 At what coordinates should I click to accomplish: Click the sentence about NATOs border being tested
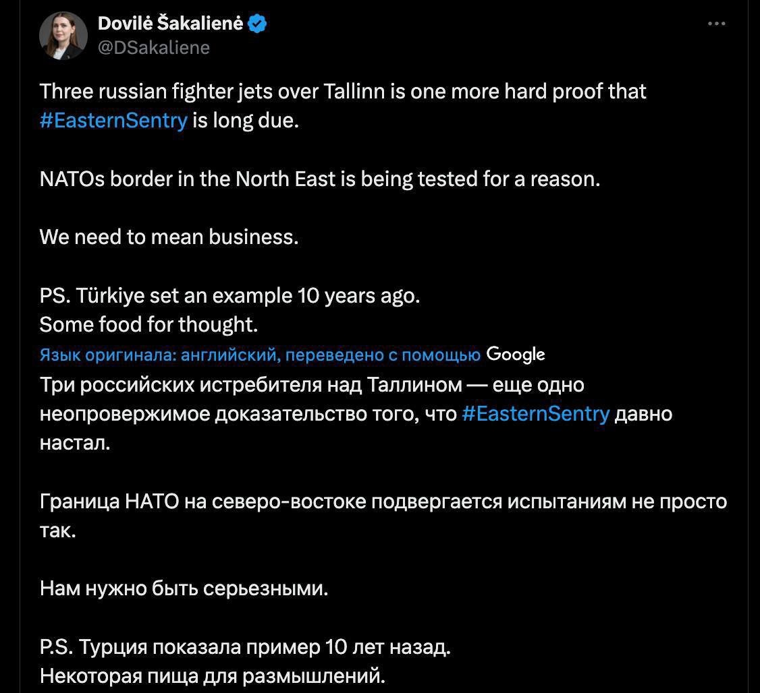[x=319, y=179]
